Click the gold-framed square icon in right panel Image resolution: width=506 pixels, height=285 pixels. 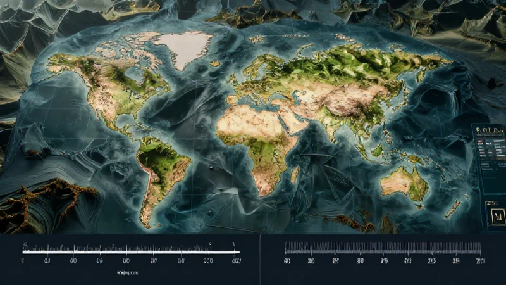click(498, 217)
